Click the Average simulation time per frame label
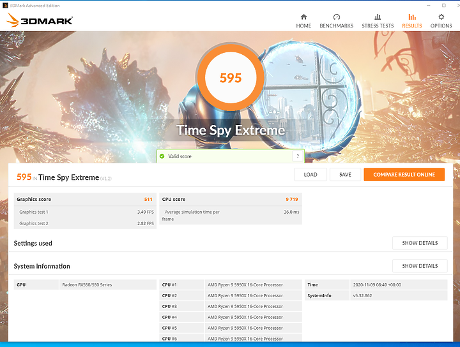 click(x=190, y=215)
